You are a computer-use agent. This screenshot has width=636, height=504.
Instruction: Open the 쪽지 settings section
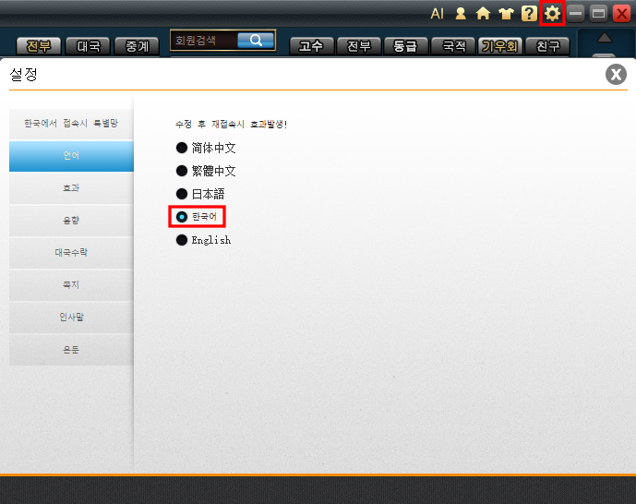pyautogui.click(x=71, y=285)
